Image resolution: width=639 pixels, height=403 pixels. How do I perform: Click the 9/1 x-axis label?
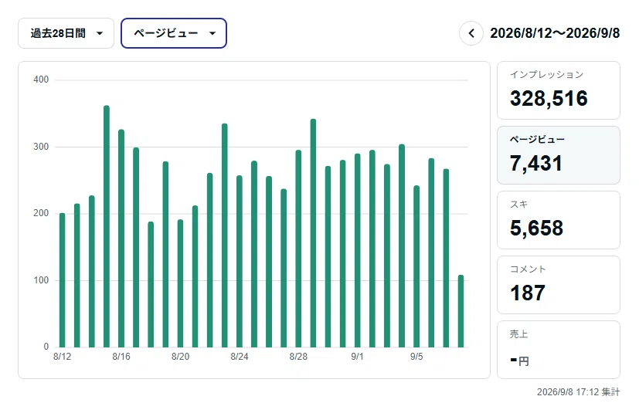coord(358,357)
